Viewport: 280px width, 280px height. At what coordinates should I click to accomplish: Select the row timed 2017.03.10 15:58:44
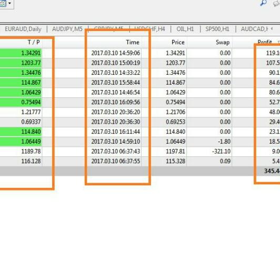[x=140, y=83]
